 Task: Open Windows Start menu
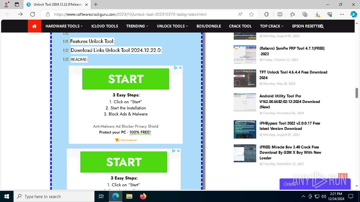point(7,196)
